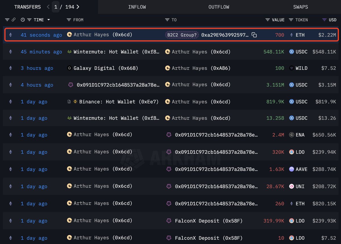Open the TO column filter

point(167,20)
